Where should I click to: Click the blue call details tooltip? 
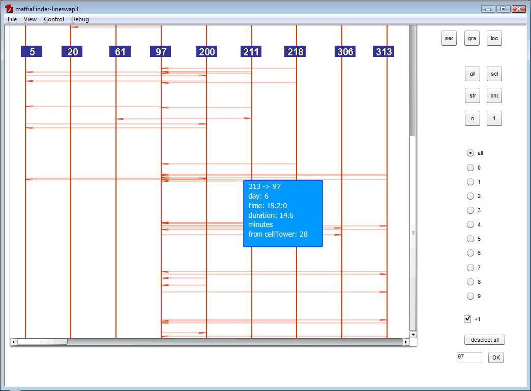pyautogui.click(x=283, y=213)
